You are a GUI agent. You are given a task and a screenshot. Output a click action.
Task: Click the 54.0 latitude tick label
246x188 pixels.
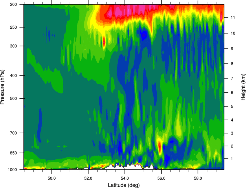point(125,178)
